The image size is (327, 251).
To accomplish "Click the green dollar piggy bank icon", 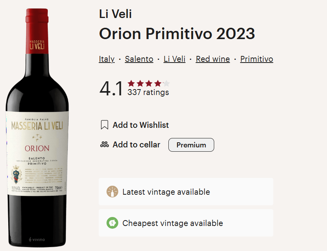I will (112, 223).
